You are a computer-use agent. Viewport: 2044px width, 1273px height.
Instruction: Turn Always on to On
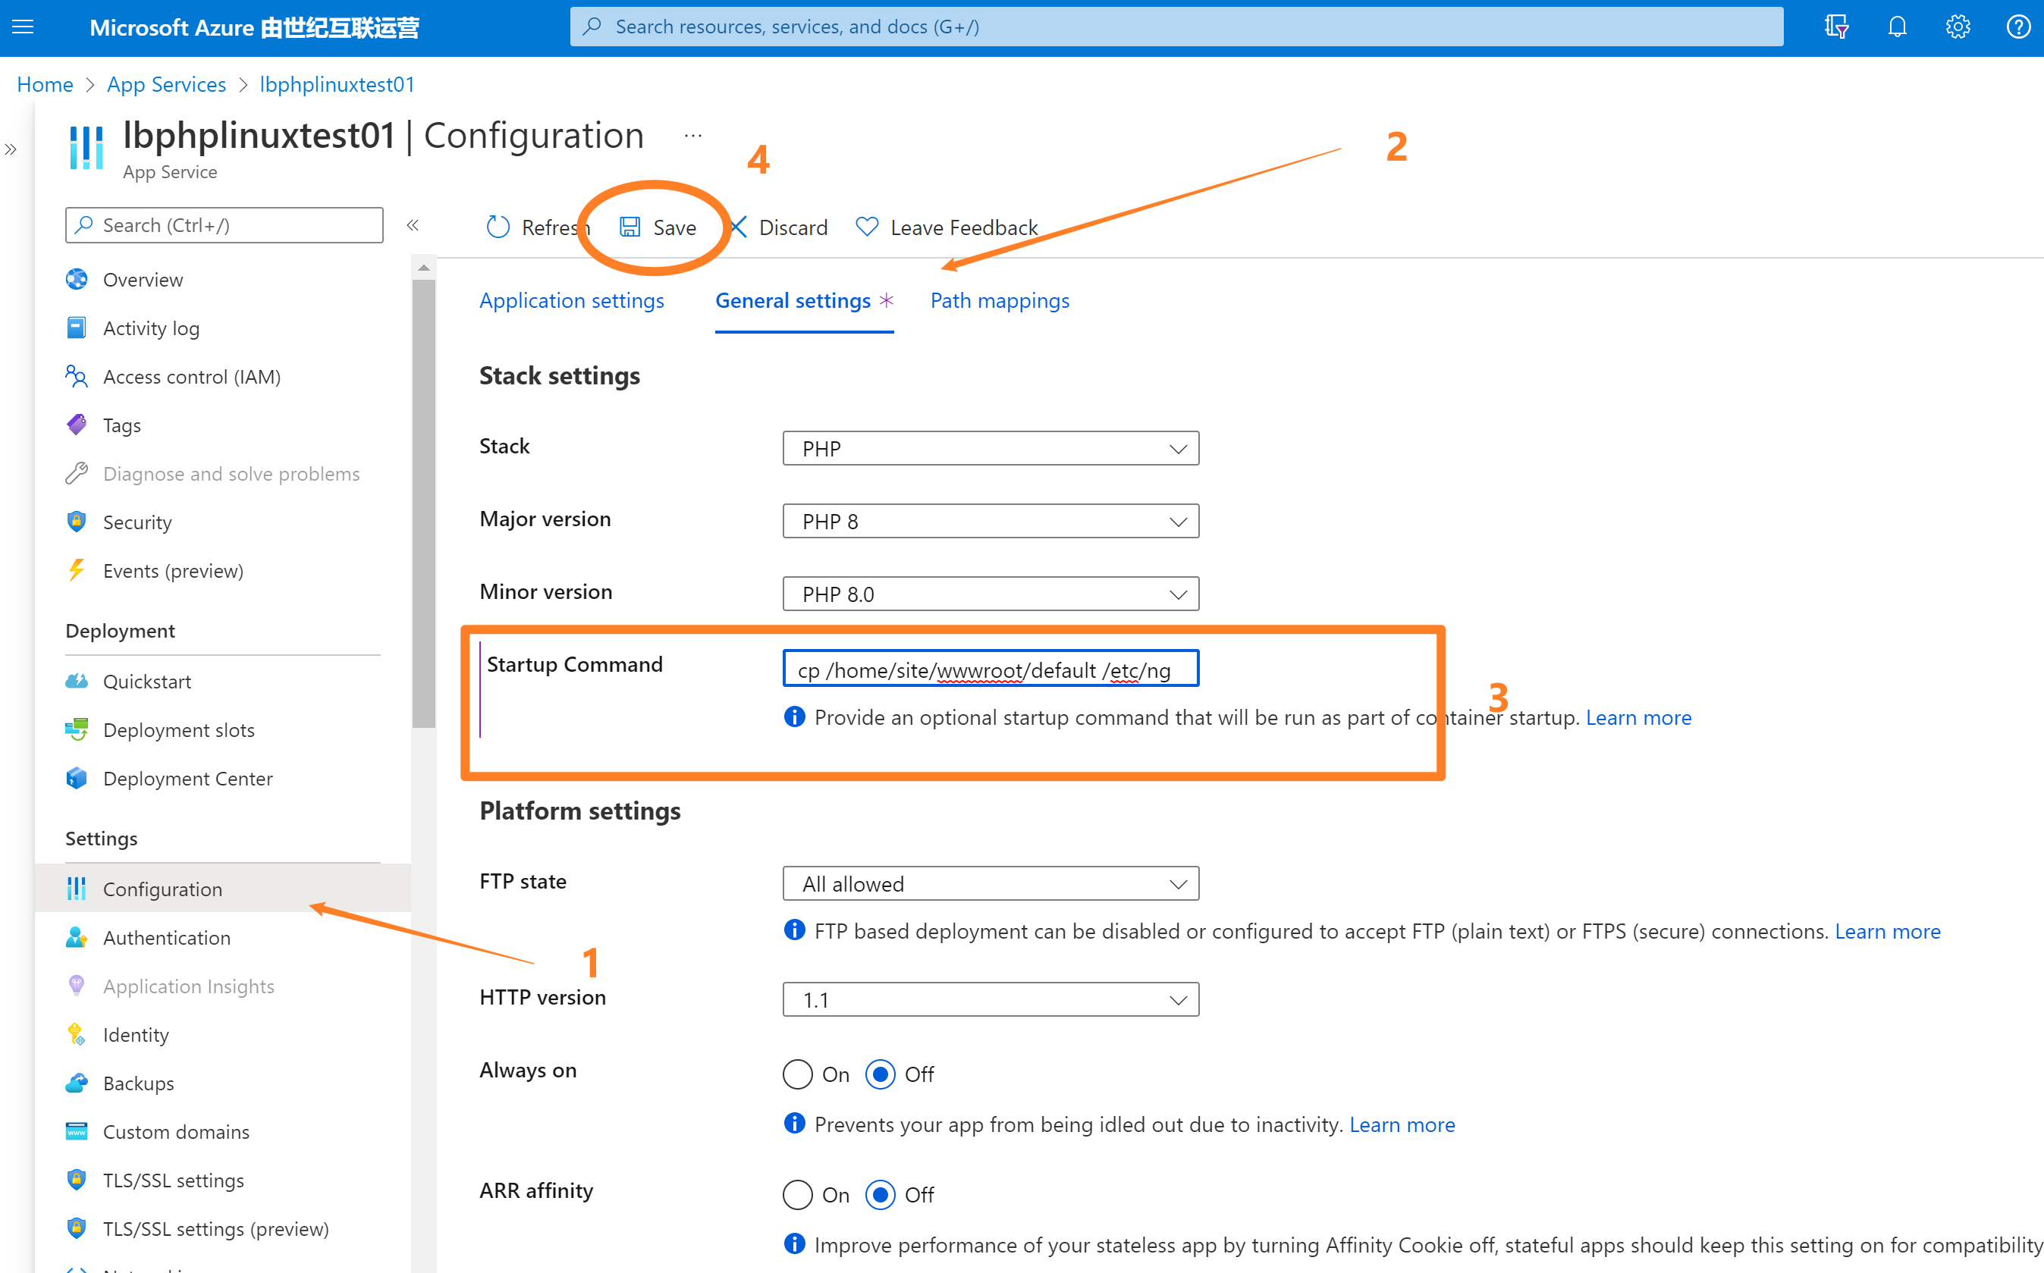pos(798,1074)
